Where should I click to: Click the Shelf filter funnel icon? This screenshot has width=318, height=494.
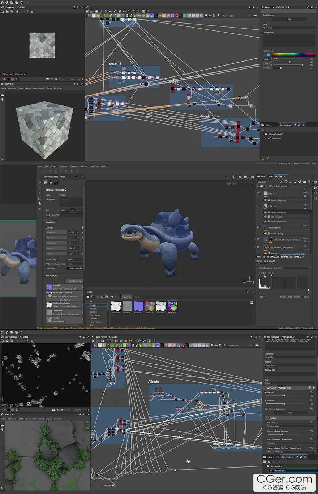point(112,297)
